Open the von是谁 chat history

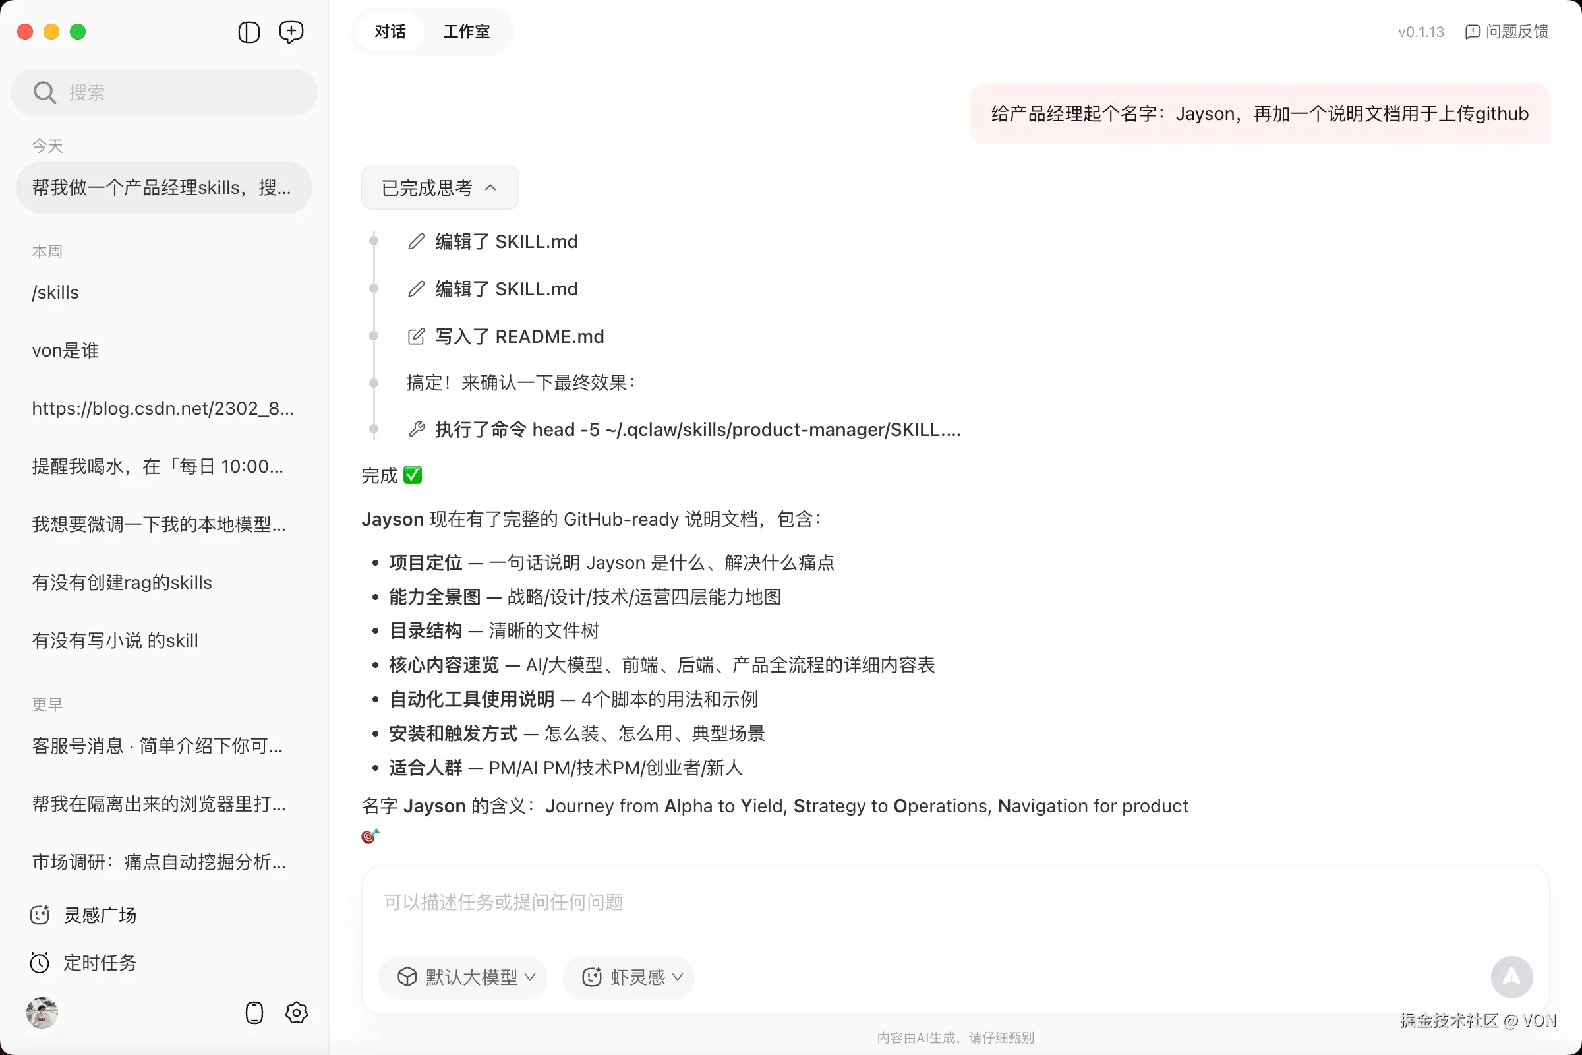(x=65, y=351)
